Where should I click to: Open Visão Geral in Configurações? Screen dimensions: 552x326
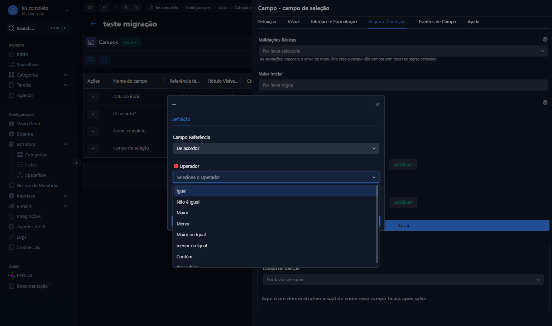[28, 123]
